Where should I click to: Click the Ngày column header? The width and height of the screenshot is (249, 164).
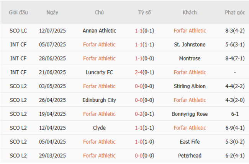pos(52,13)
